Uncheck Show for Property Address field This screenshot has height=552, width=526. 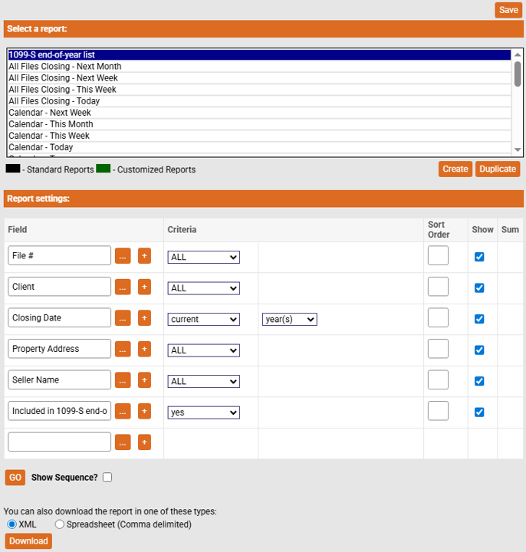(x=479, y=350)
